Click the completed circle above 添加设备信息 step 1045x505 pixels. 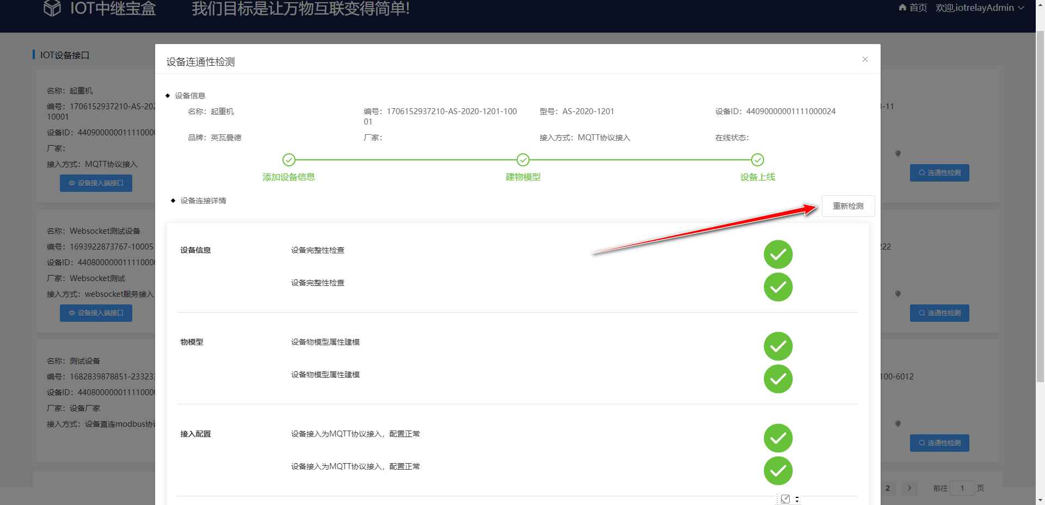click(289, 160)
